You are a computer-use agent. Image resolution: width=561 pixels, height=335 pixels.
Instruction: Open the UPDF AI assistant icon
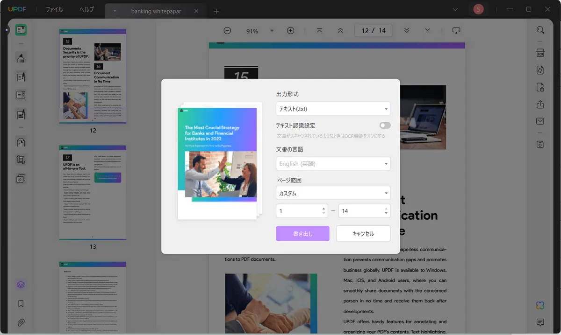[x=540, y=305]
